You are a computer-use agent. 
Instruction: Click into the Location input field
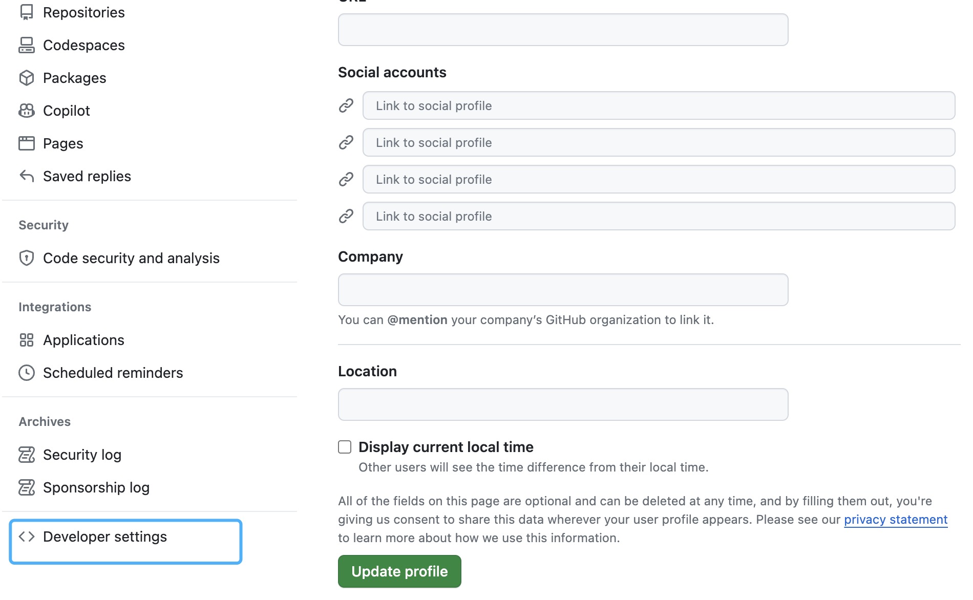pyautogui.click(x=563, y=404)
